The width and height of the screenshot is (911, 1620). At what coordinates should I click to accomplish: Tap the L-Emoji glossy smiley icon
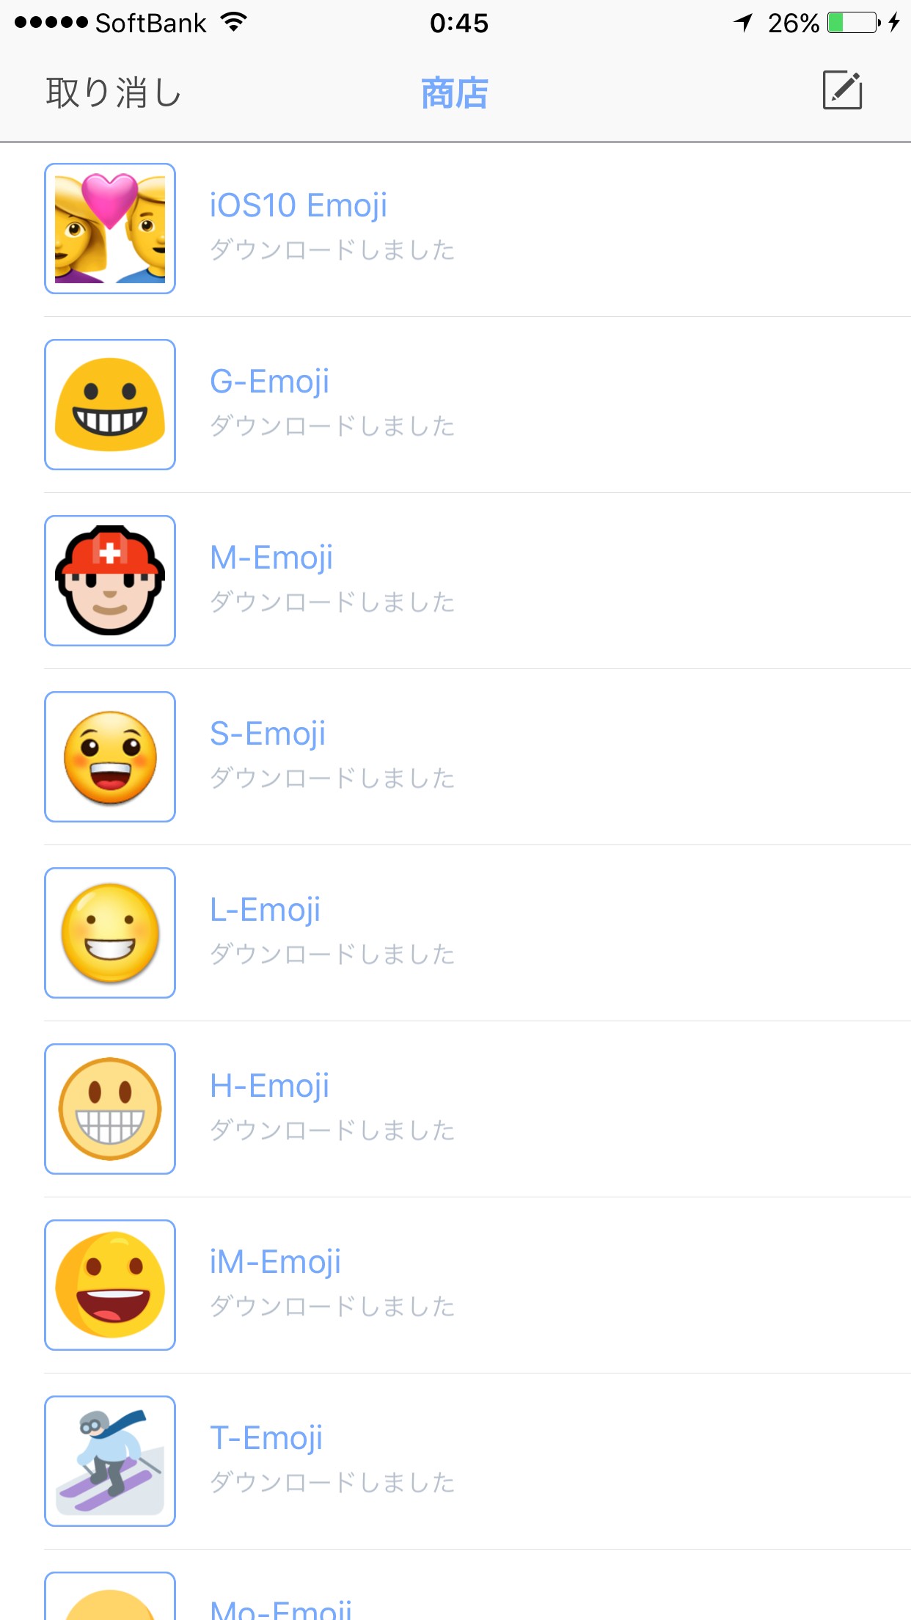pos(110,933)
